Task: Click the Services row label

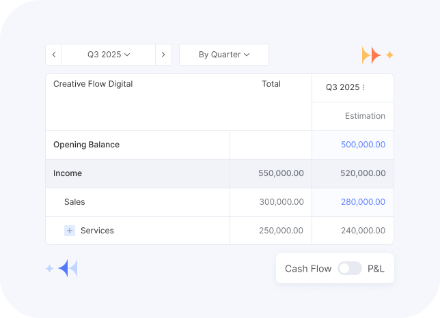Action: pos(97,231)
